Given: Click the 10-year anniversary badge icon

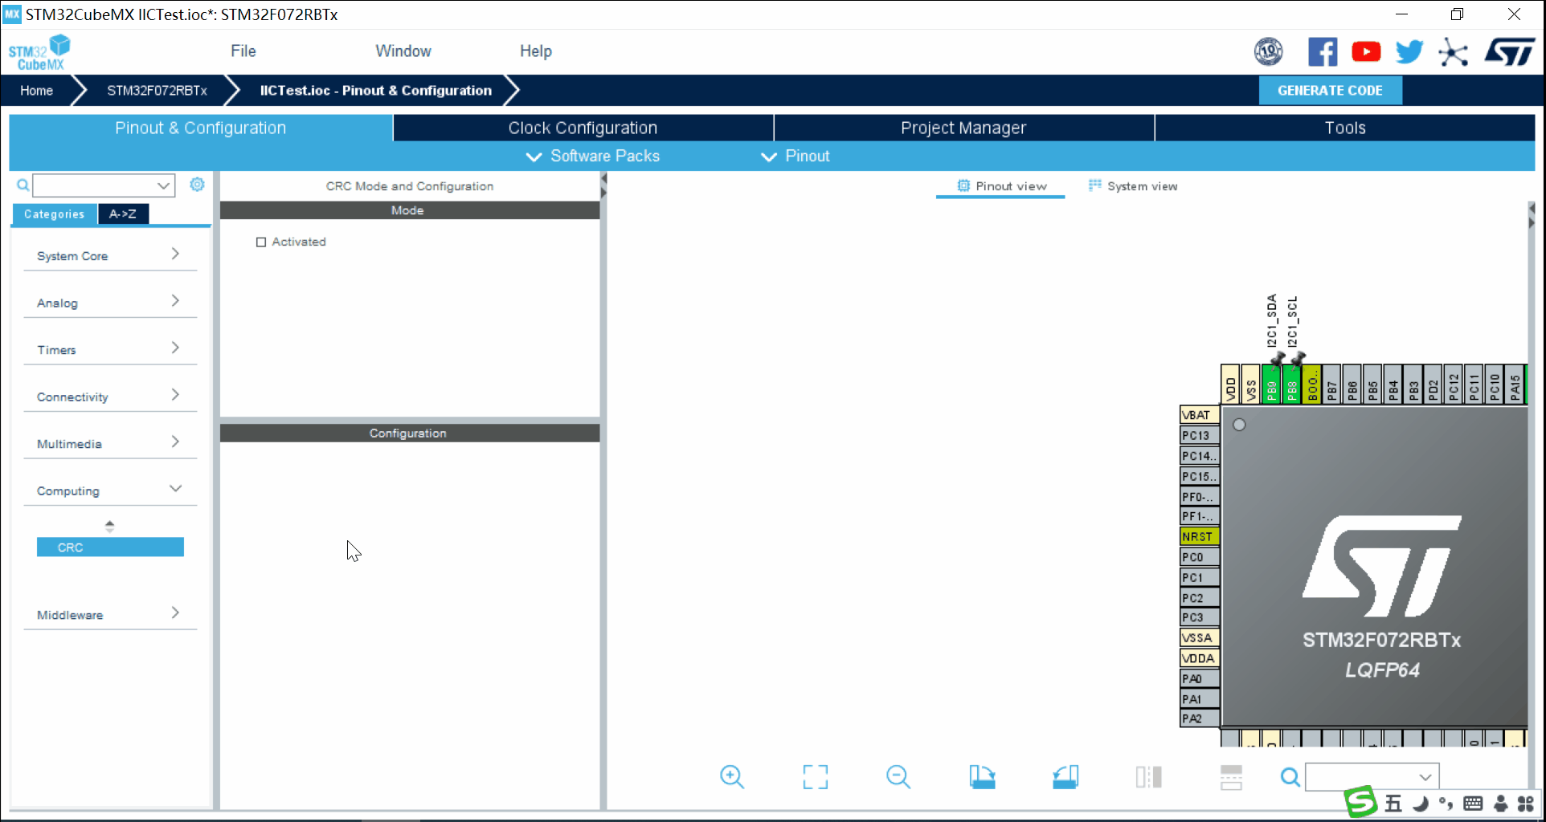Looking at the screenshot, I should (x=1269, y=52).
